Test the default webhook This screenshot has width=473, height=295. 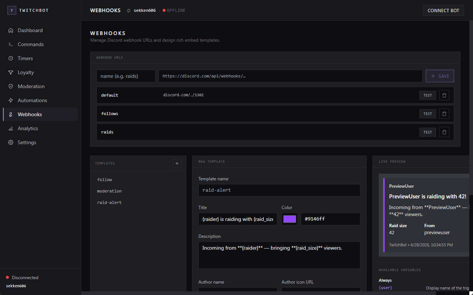click(428, 95)
